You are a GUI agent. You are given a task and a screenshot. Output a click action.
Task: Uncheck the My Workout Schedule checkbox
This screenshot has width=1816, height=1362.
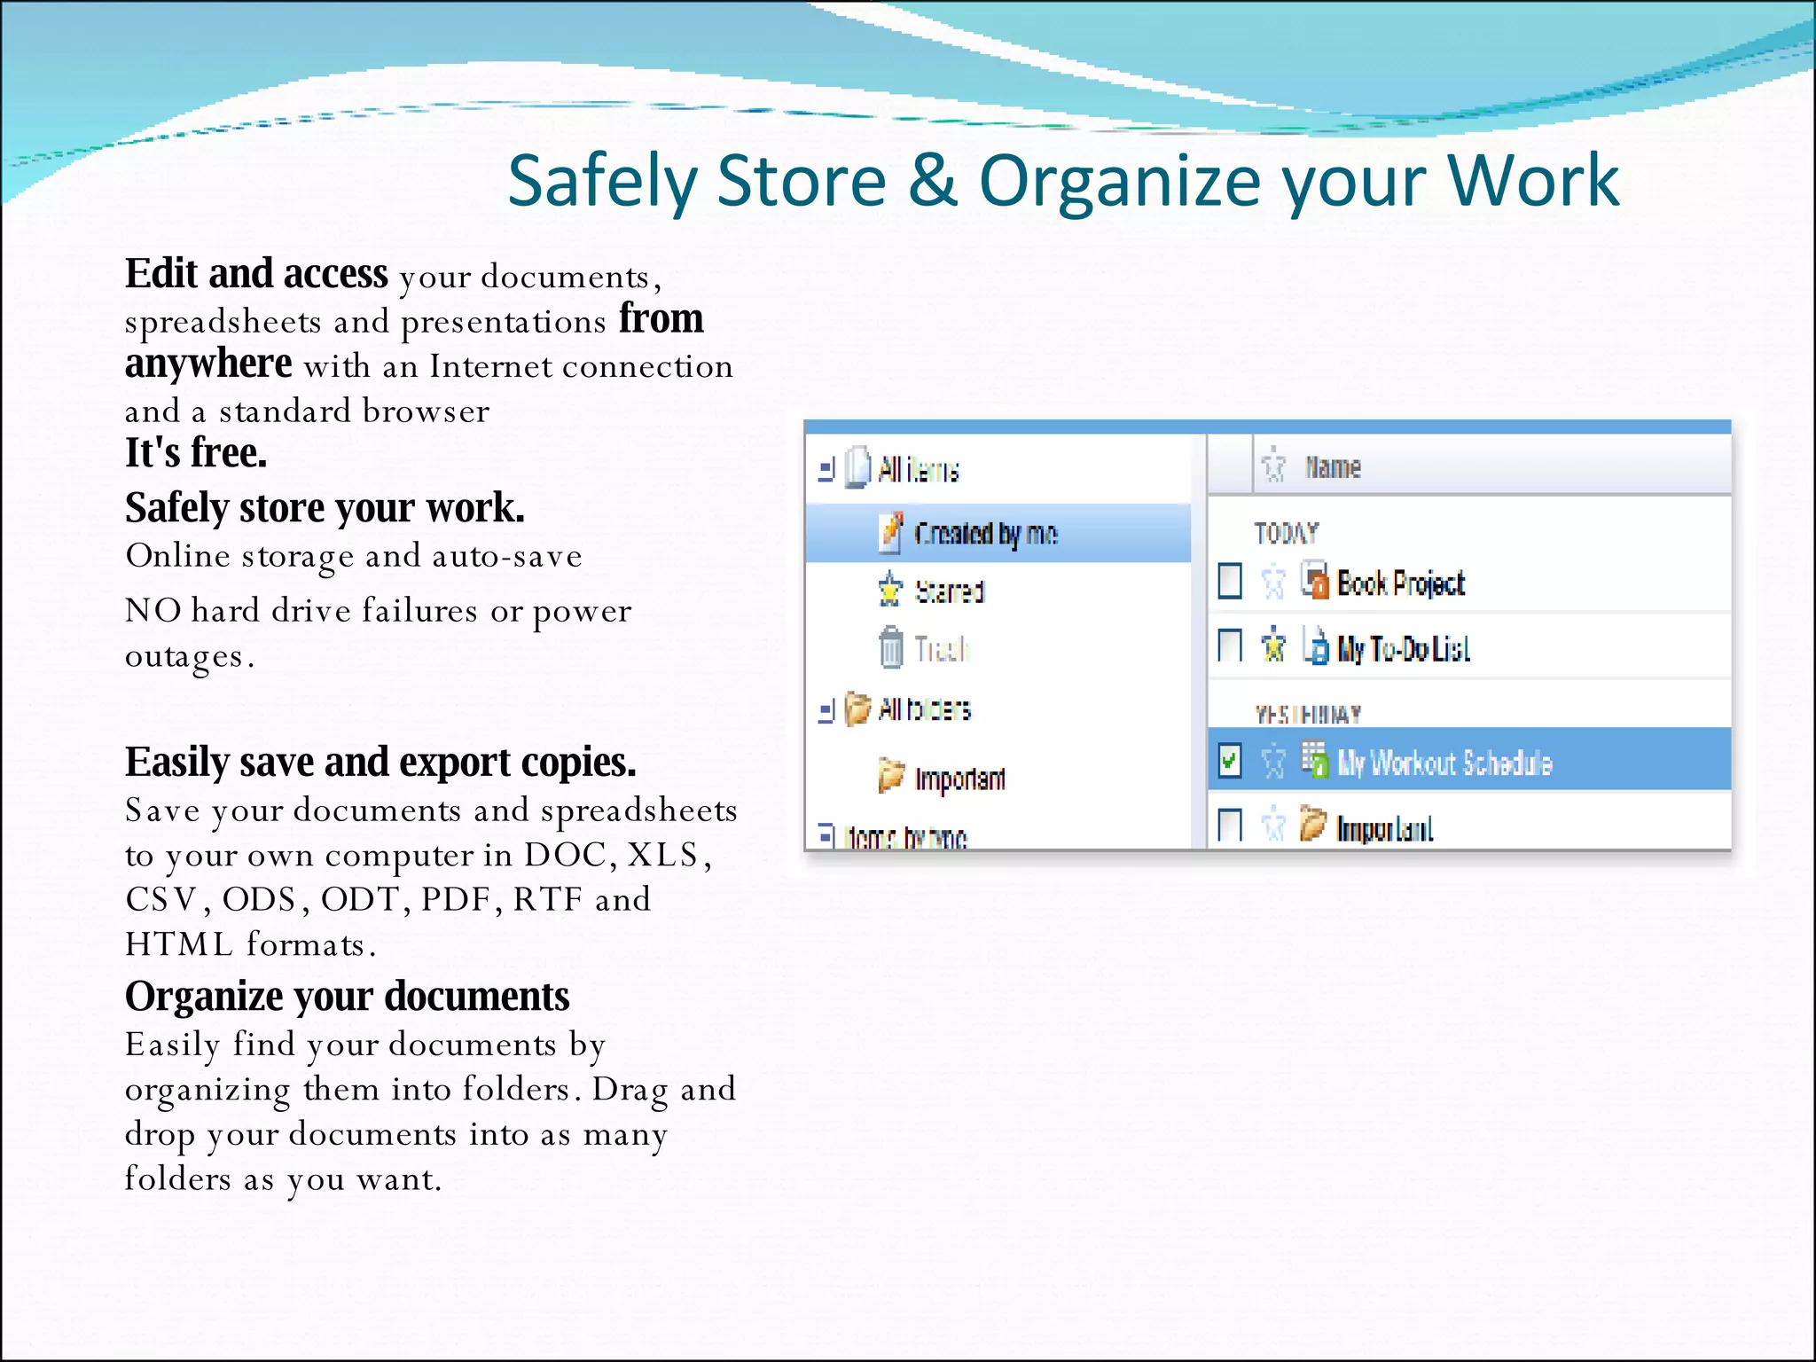click(1230, 761)
